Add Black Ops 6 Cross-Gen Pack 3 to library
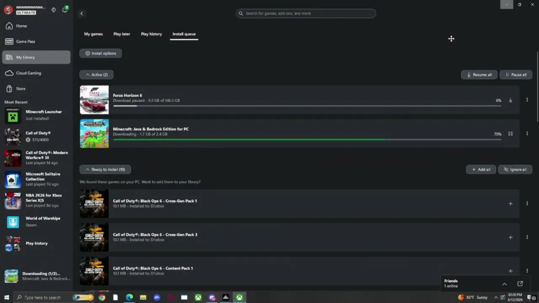The image size is (539, 303). pyautogui.click(x=510, y=238)
